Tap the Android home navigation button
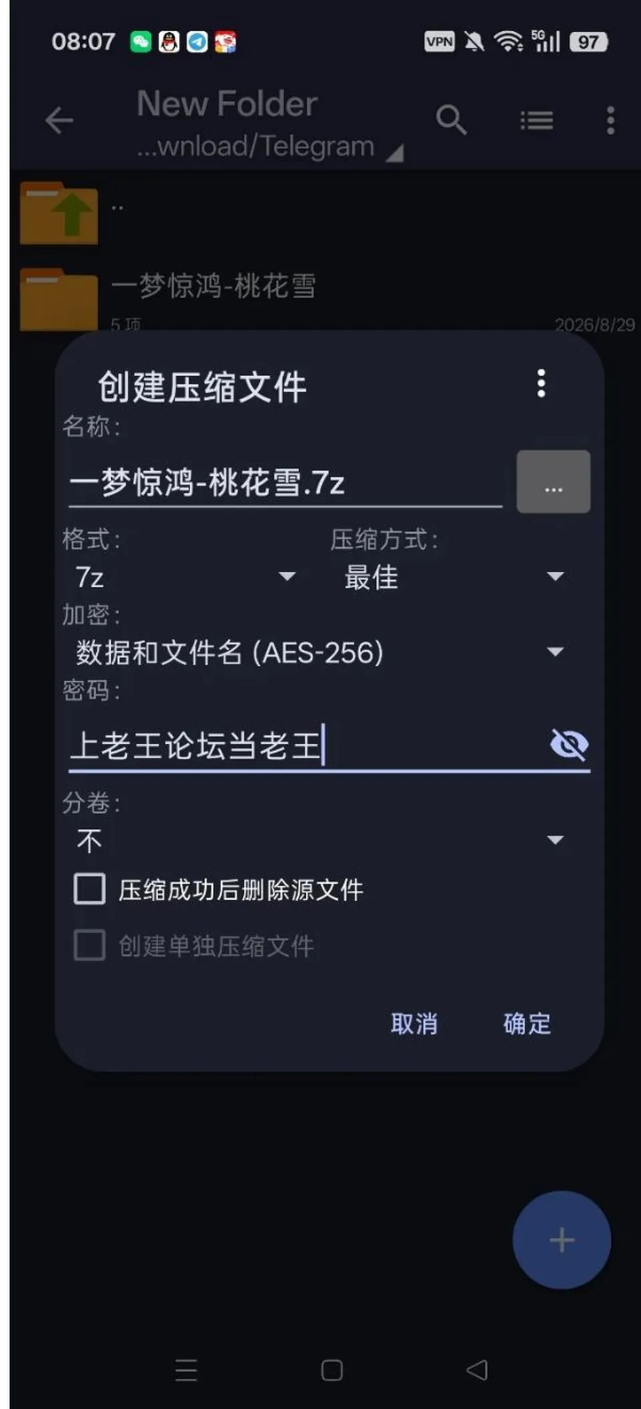The width and height of the screenshot is (641, 1409). coord(332,1370)
